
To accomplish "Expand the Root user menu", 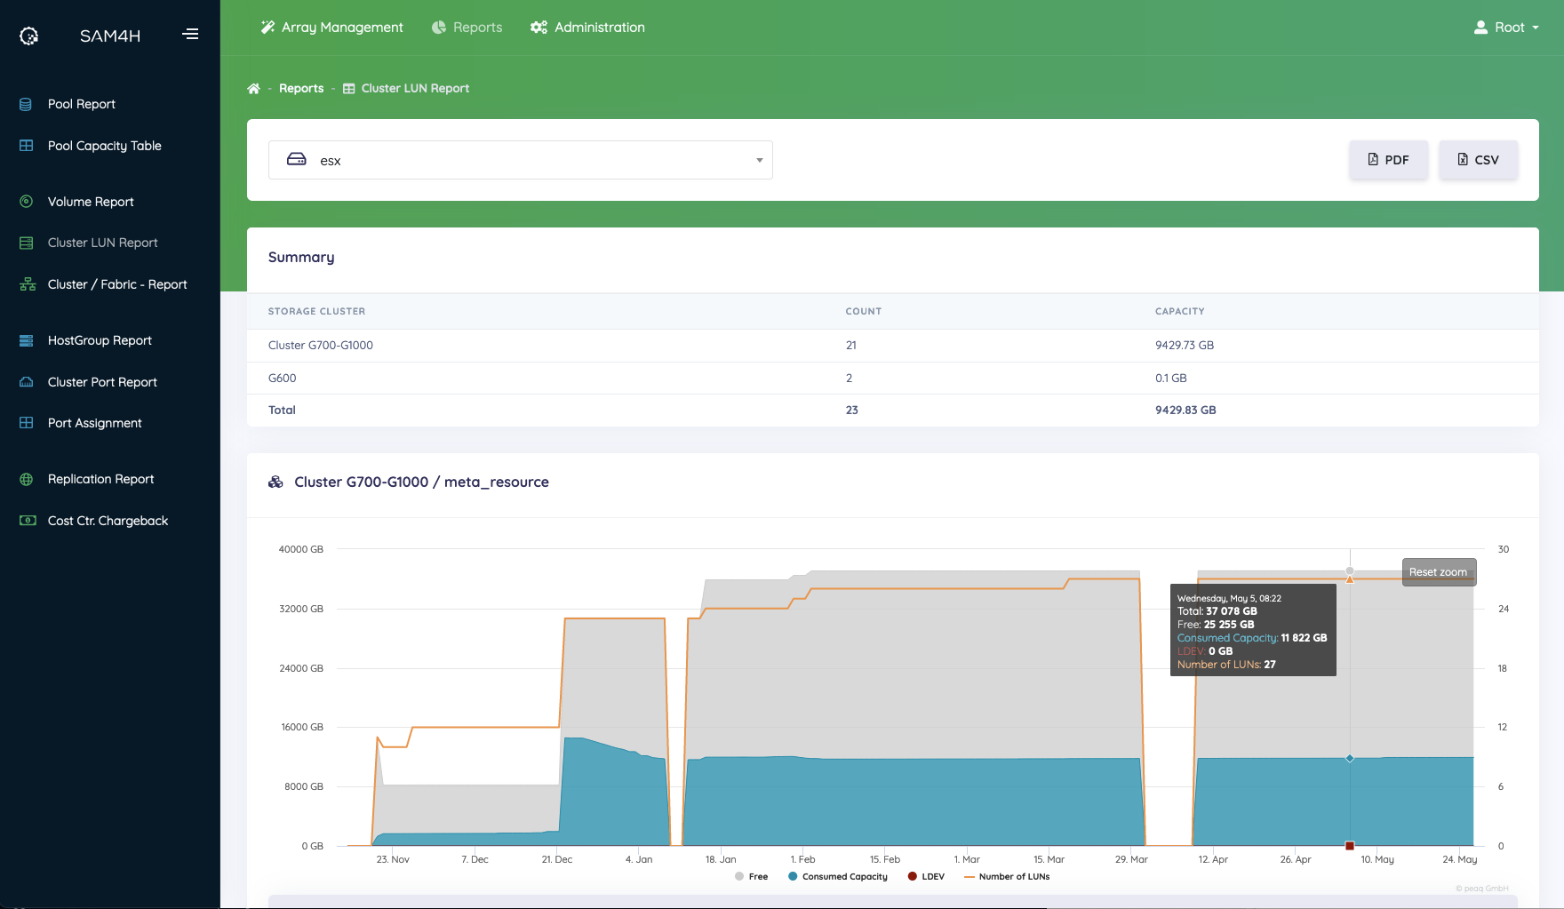I will click(1506, 28).
